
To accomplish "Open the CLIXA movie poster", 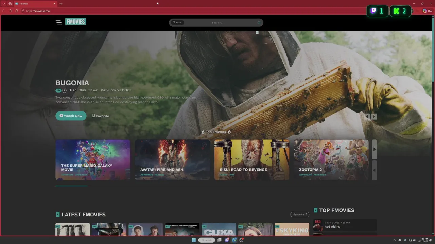I will 219,229.
